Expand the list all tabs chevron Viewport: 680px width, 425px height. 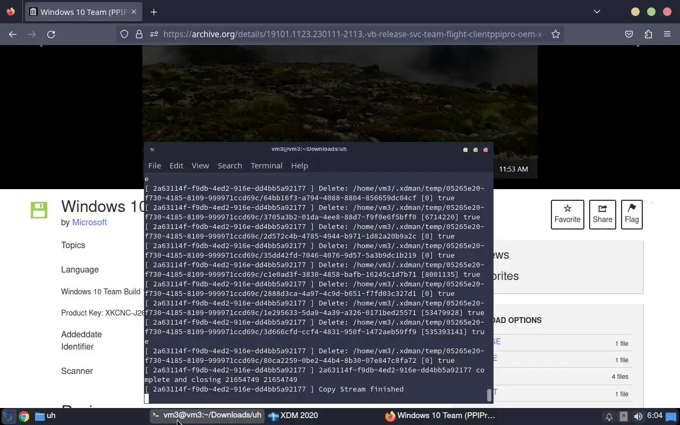click(x=597, y=12)
